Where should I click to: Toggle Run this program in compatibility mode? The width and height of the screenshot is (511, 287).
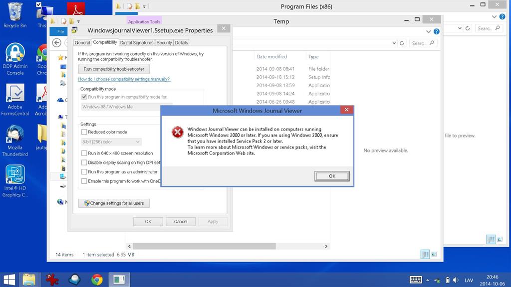point(84,97)
